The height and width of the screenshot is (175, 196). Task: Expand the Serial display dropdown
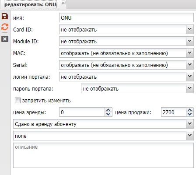click(190, 65)
